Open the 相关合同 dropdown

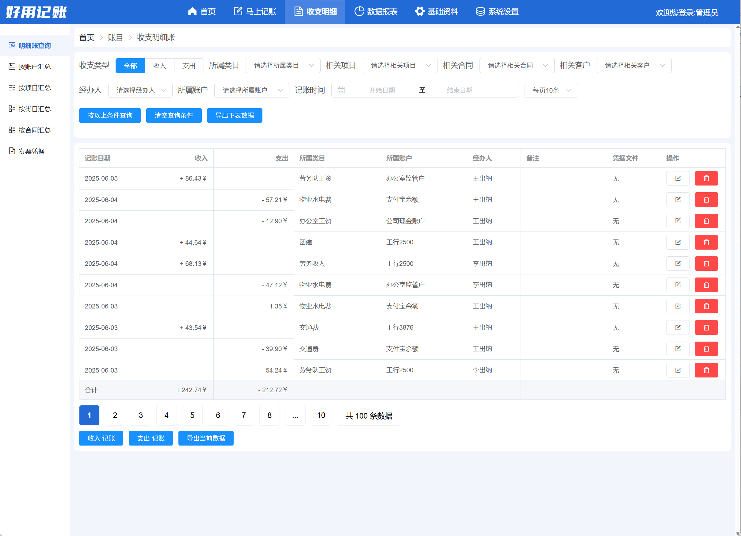click(517, 65)
